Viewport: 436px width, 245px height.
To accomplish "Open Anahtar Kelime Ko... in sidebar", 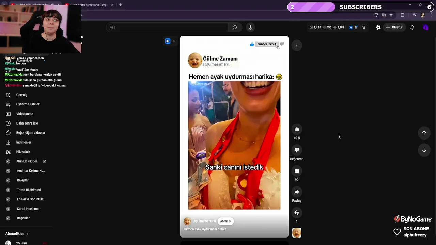I will click(x=31, y=171).
